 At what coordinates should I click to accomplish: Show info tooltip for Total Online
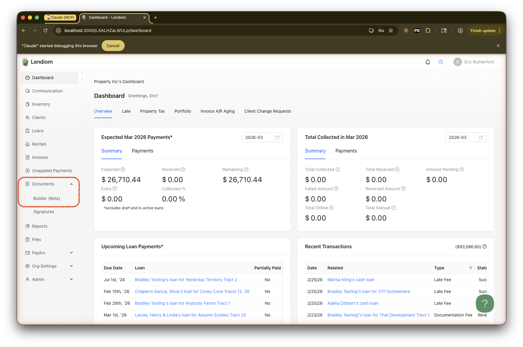point(331,208)
